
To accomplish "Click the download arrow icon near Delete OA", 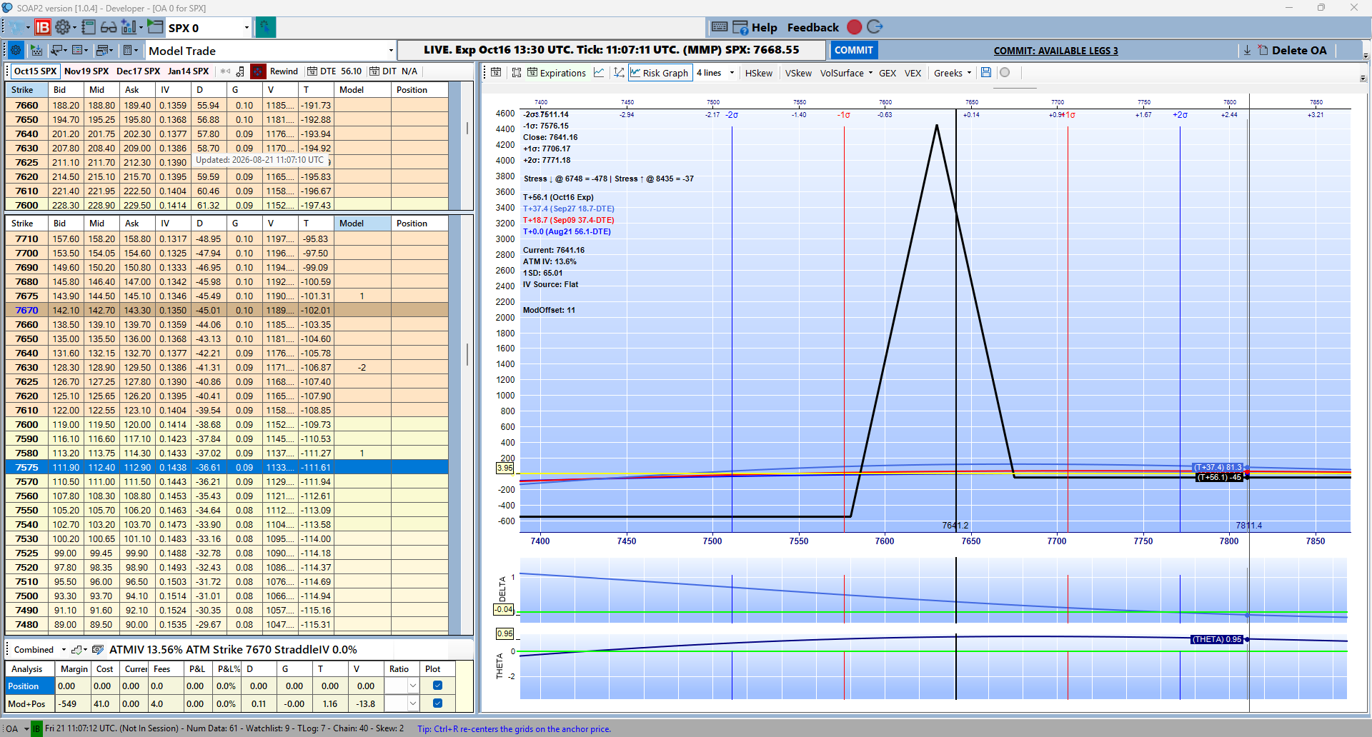I will pos(1247,50).
